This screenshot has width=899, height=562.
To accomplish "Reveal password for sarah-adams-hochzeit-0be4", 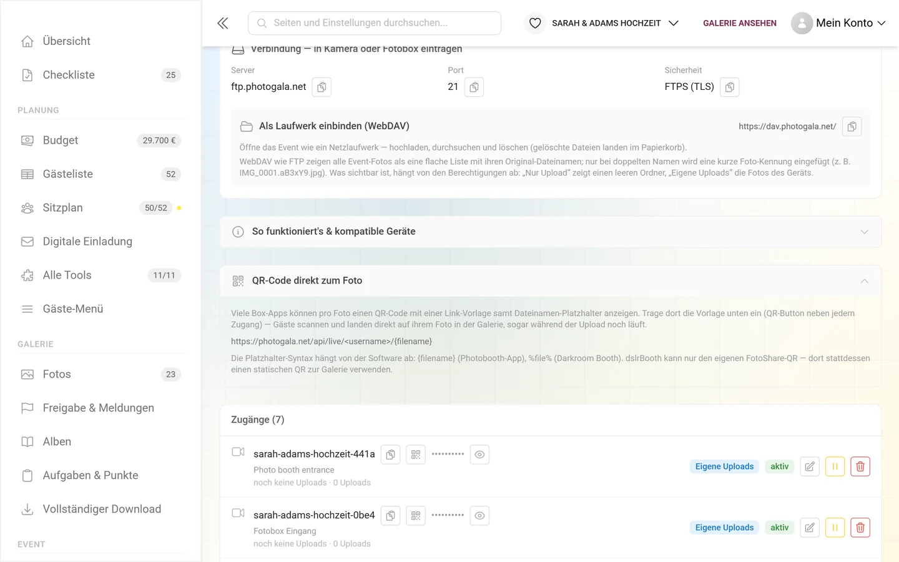I will pyautogui.click(x=479, y=516).
